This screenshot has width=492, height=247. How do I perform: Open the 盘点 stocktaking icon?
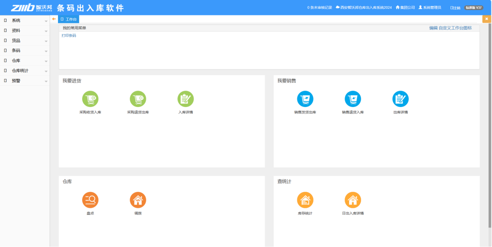point(90,200)
